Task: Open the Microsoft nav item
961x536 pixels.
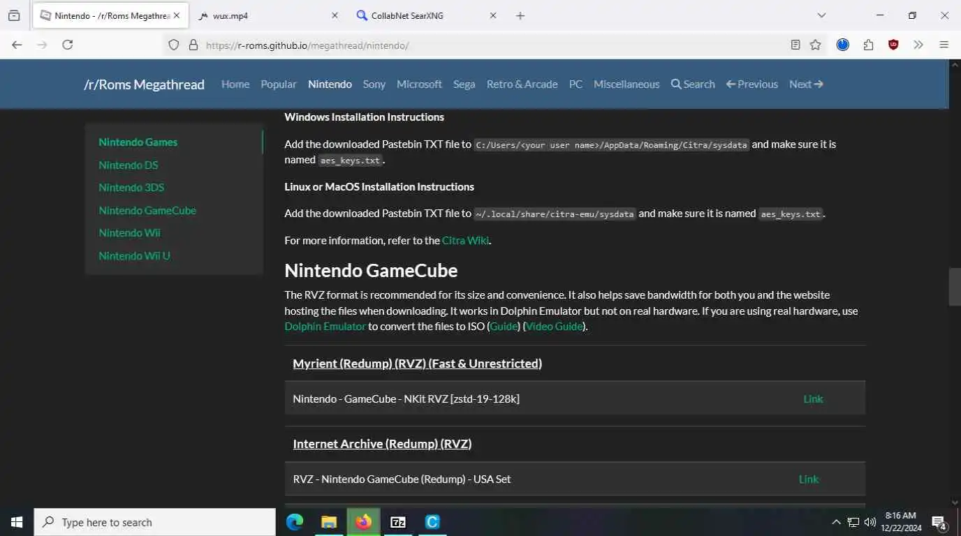Action: click(419, 84)
